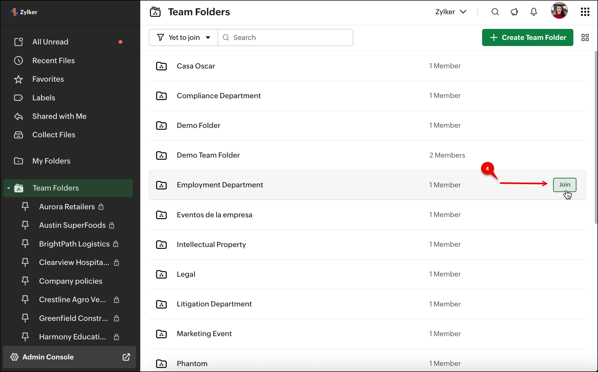Click the vertical scrollbar of folder list
Image resolution: width=598 pixels, height=372 pixels.
pos(596,138)
